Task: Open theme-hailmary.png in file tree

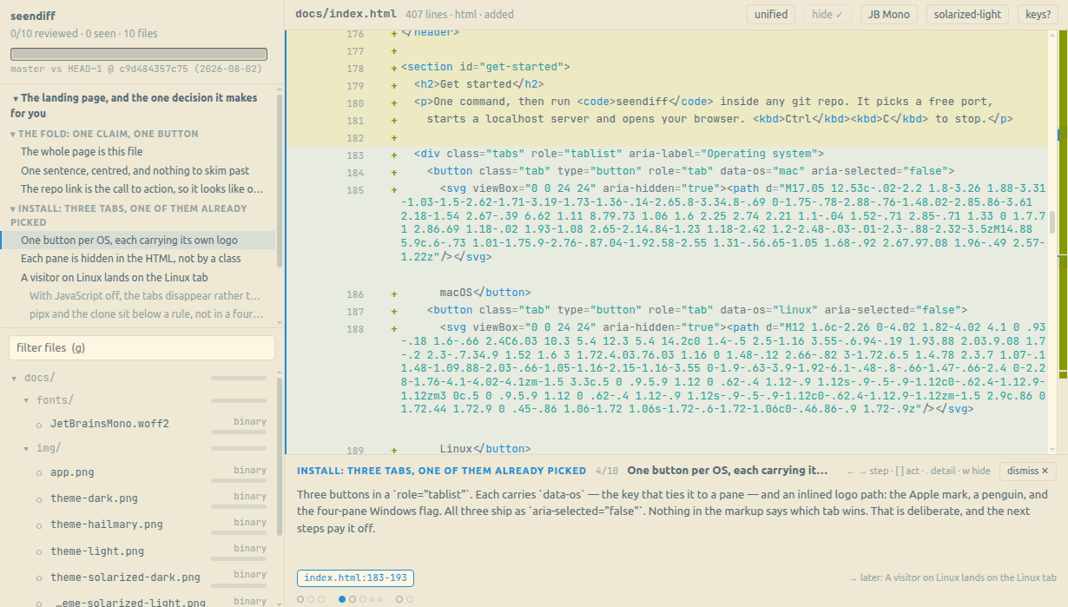Action: click(x=107, y=525)
